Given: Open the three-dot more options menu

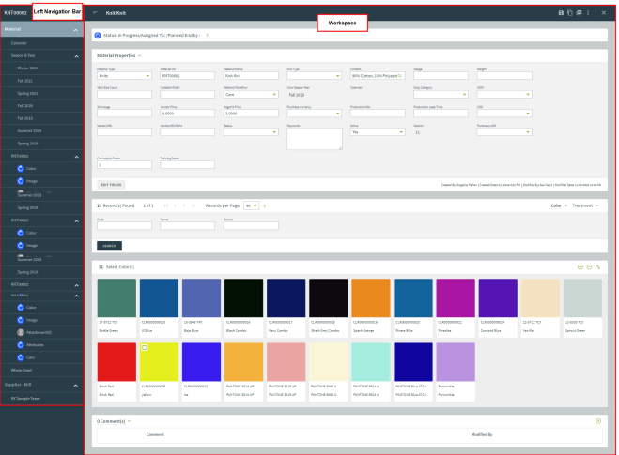Looking at the screenshot, I should coord(588,13).
